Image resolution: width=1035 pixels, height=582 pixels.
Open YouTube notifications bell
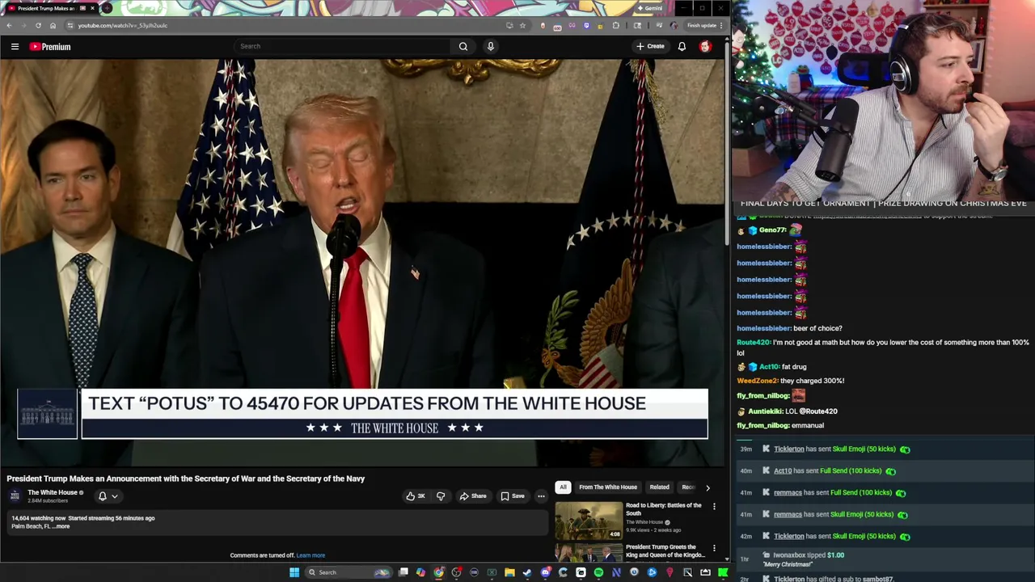[682, 46]
